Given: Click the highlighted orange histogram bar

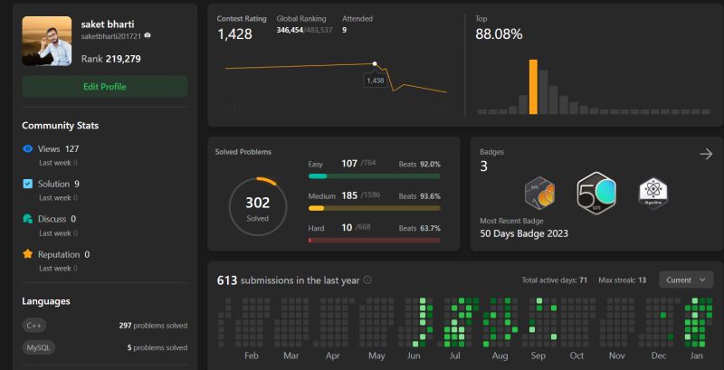Looking at the screenshot, I should click(533, 87).
